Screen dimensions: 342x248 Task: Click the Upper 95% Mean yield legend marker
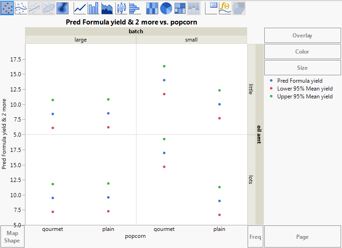[272, 97]
